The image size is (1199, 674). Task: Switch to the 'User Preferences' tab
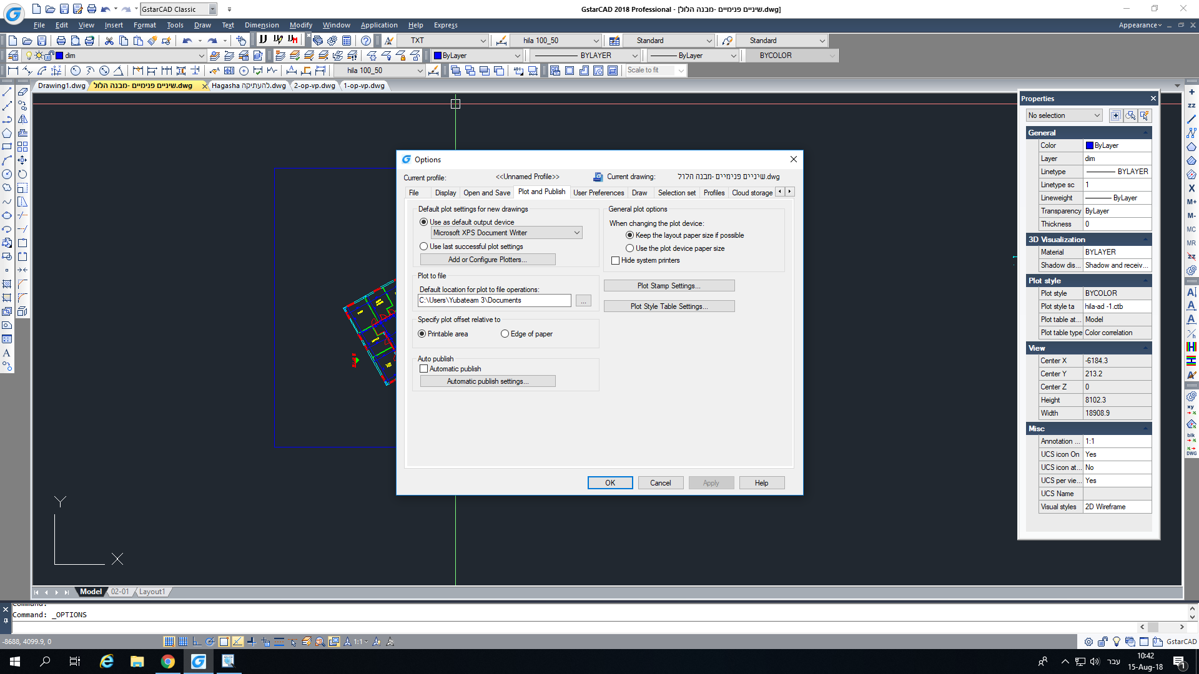(x=598, y=193)
